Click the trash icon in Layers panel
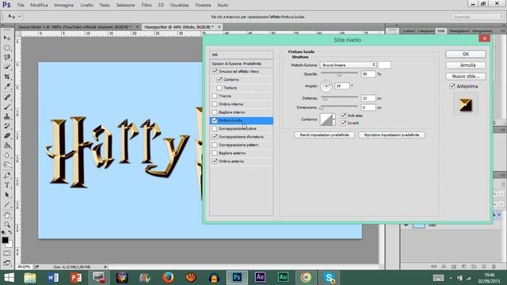 (494, 267)
